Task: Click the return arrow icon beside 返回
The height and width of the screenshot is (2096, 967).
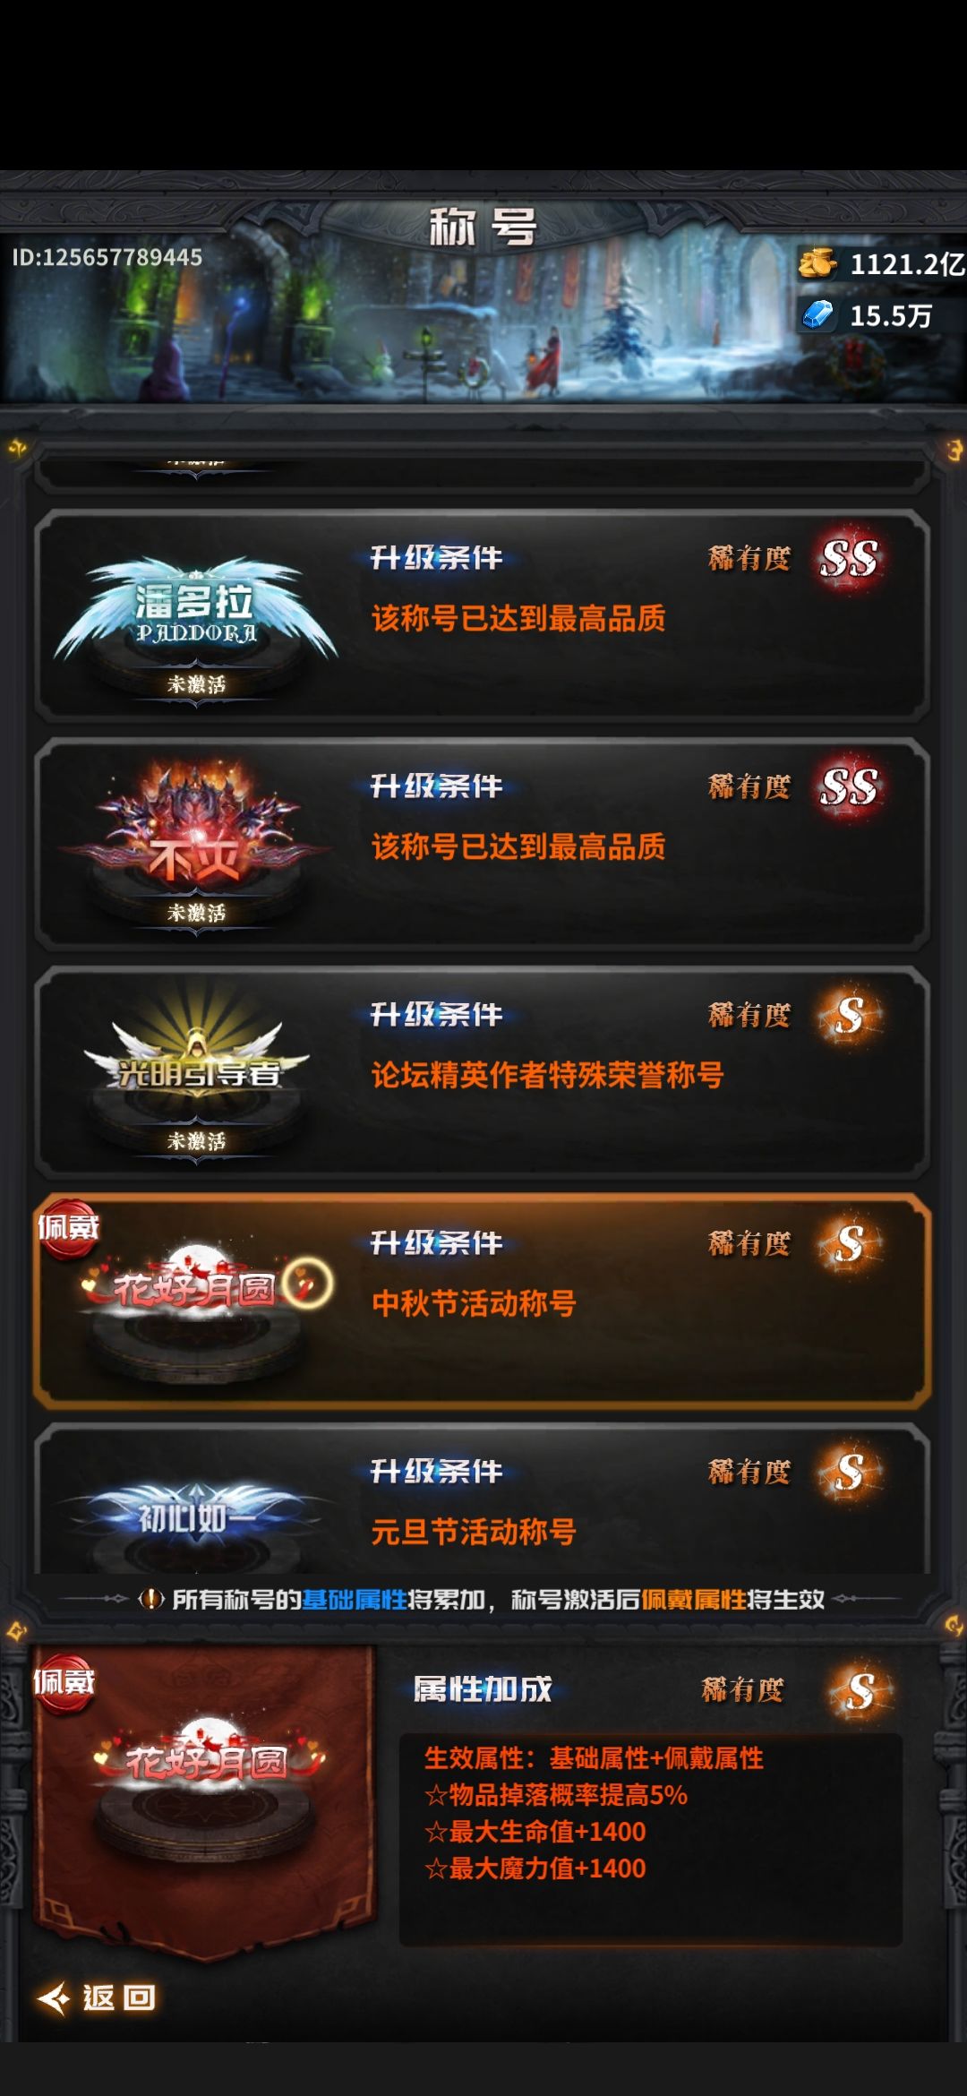Action: click(54, 1997)
